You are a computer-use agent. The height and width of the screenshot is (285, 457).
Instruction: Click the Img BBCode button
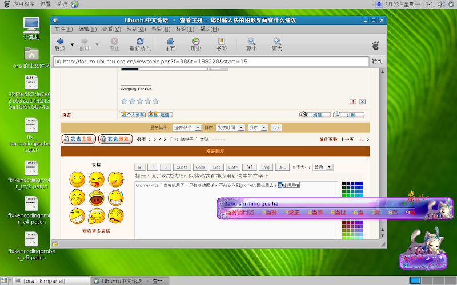pos(266,167)
